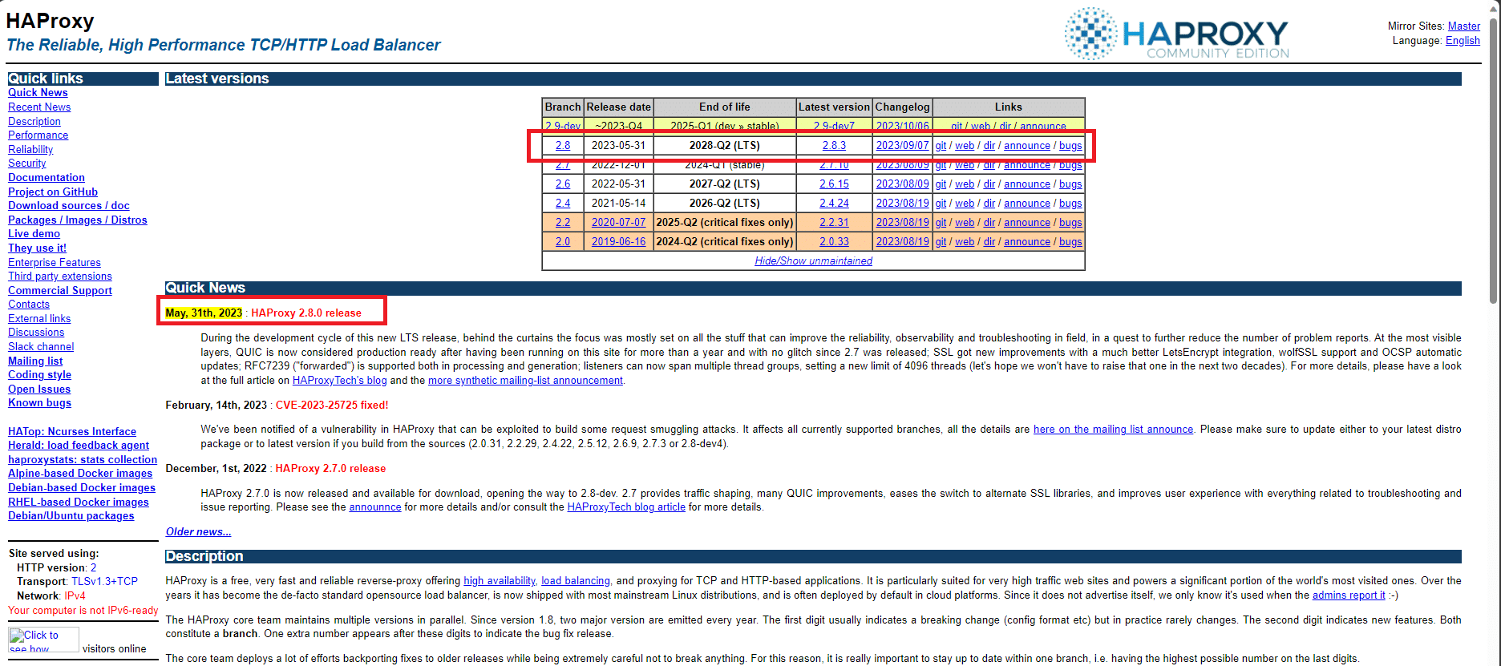The image size is (1501, 666).
Task: Open the Discussions sidebar link
Action: pos(36,332)
